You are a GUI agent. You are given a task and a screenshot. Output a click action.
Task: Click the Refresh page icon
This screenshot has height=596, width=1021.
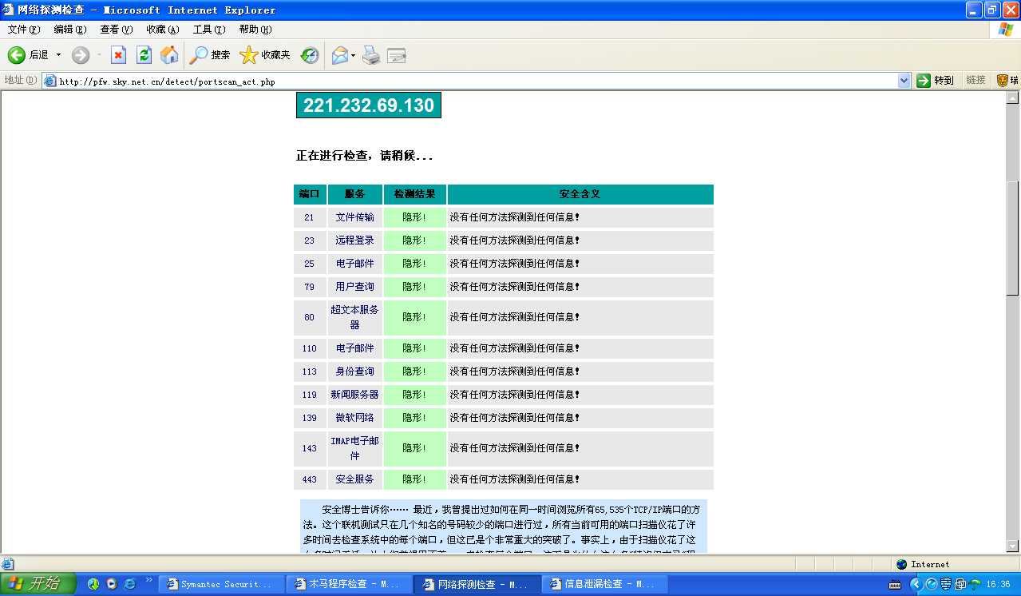(144, 55)
